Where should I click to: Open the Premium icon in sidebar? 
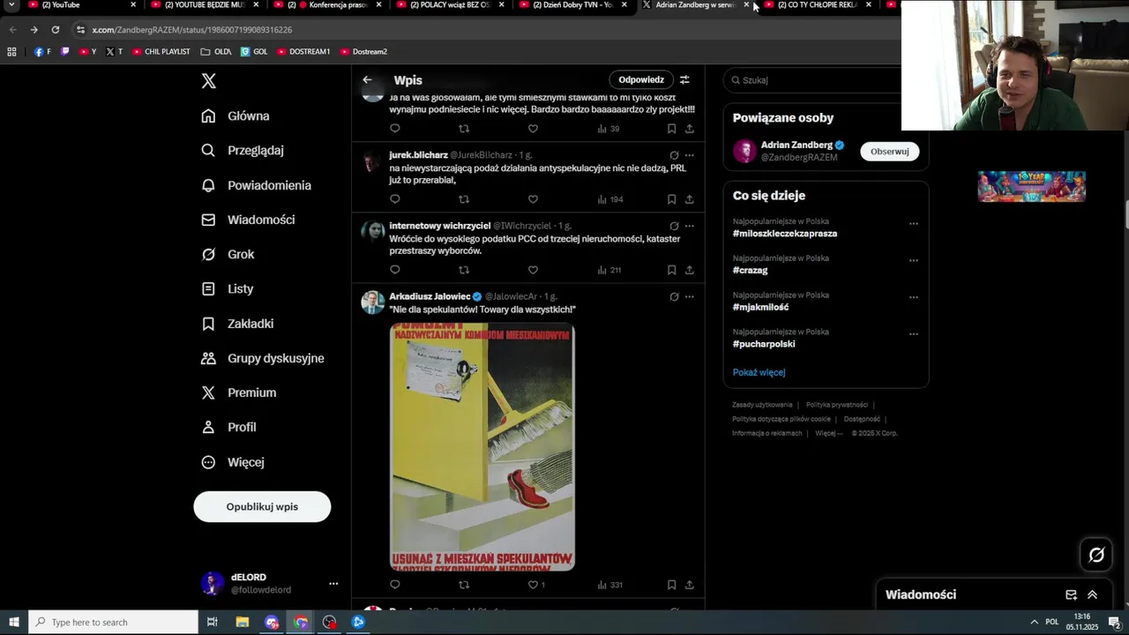[208, 392]
